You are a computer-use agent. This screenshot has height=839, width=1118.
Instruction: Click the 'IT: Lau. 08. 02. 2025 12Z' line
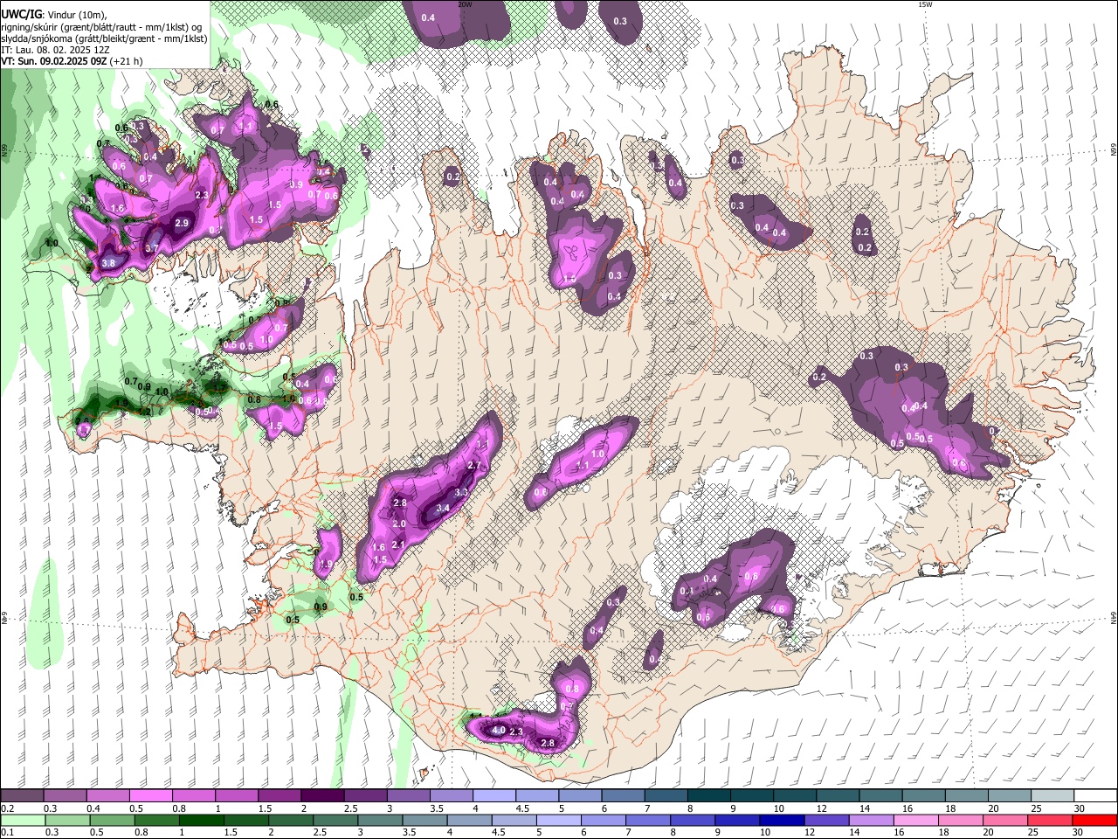(55, 50)
